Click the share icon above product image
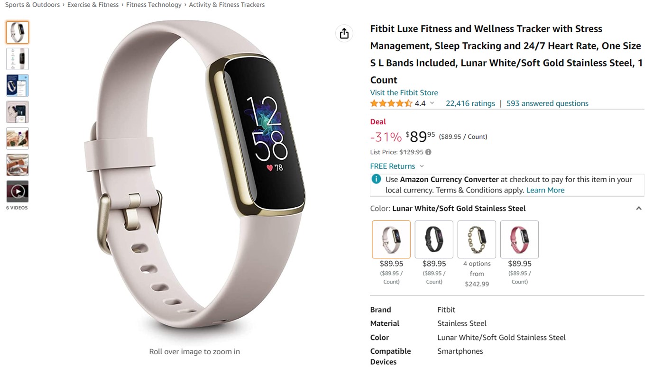Viewport: 653px width, 367px height. coord(344,33)
